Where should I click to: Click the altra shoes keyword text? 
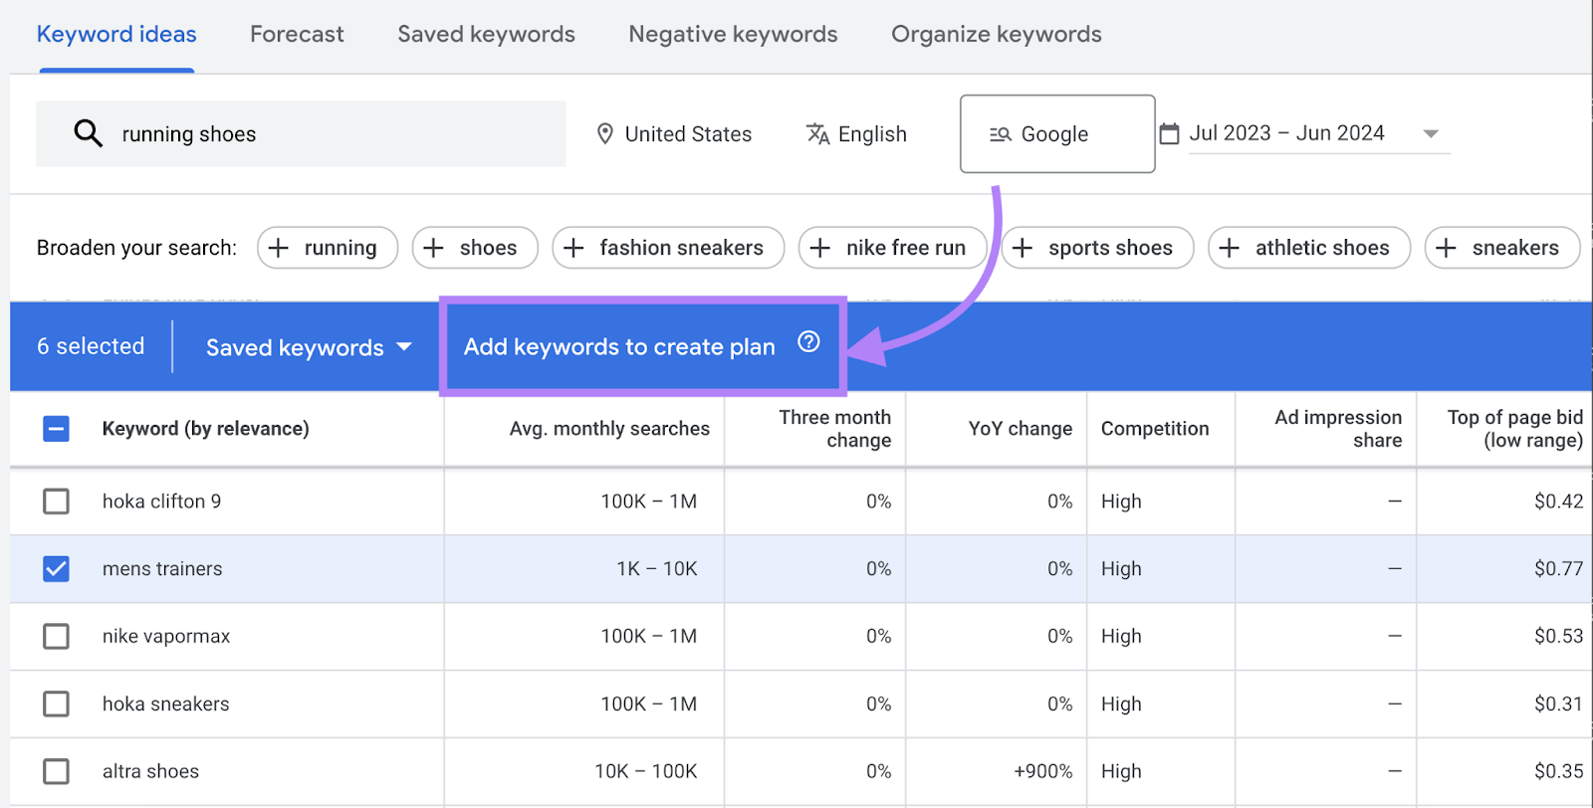[x=150, y=772]
